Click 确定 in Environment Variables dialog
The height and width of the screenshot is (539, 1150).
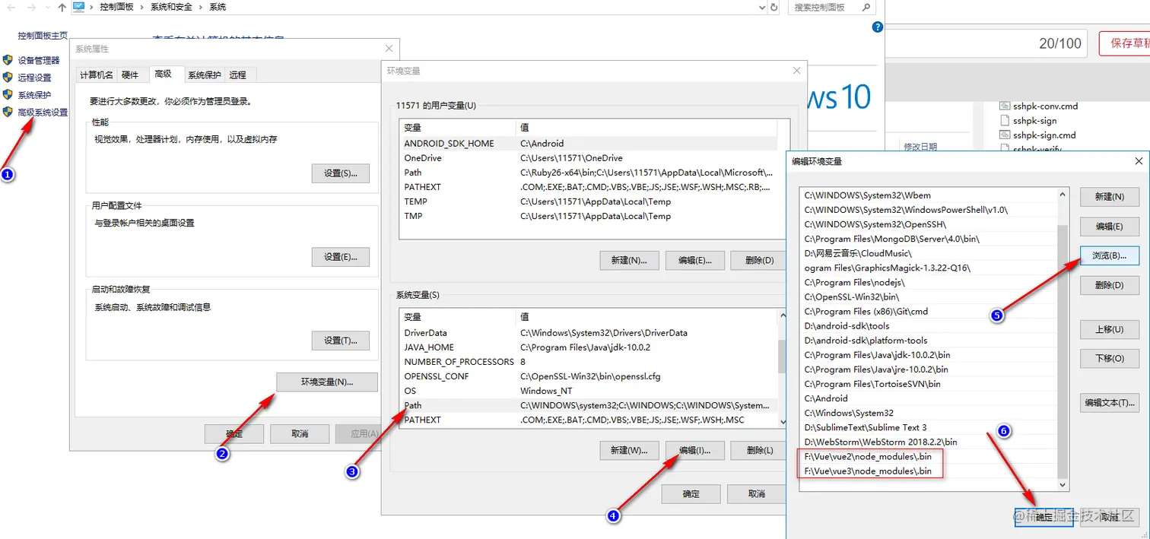[691, 493]
